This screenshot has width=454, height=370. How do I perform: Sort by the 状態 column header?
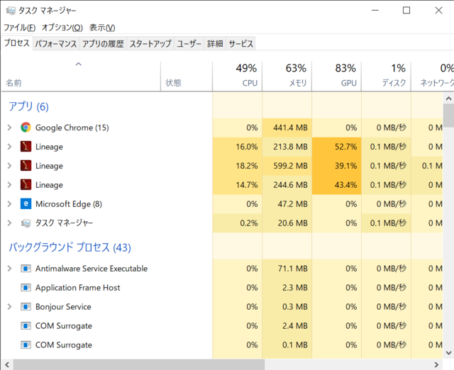tap(187, 76)
